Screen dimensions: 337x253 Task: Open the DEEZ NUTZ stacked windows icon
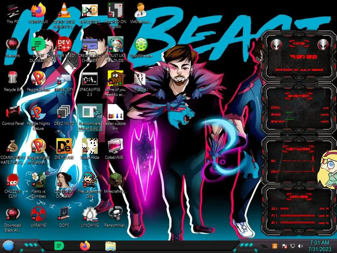[64, 116]
